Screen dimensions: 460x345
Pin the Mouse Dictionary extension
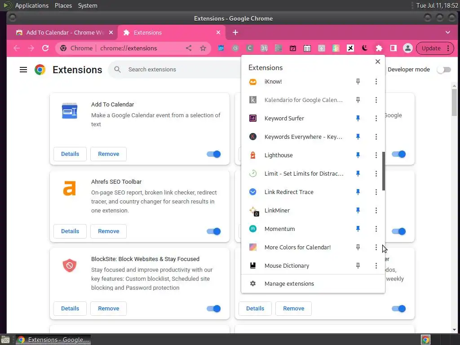tap(358, 265)
